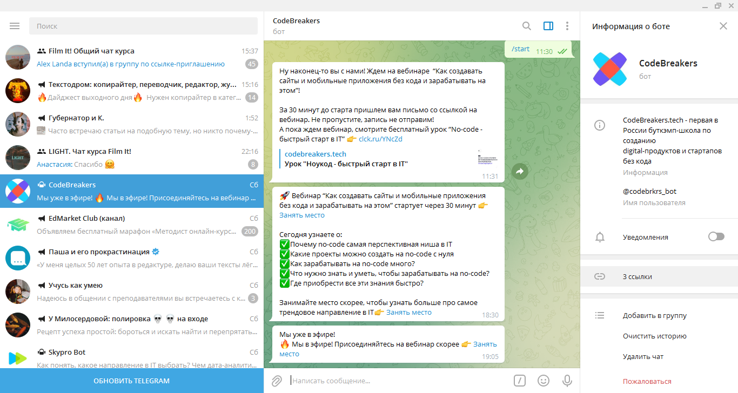
Task: Select "Удалить чат"
Action: [643, 356]
